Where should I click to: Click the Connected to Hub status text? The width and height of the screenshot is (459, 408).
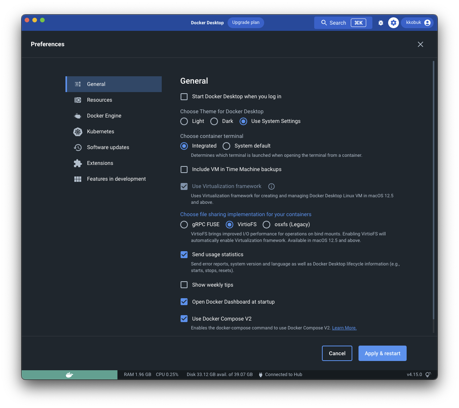(x=284, y=374)
